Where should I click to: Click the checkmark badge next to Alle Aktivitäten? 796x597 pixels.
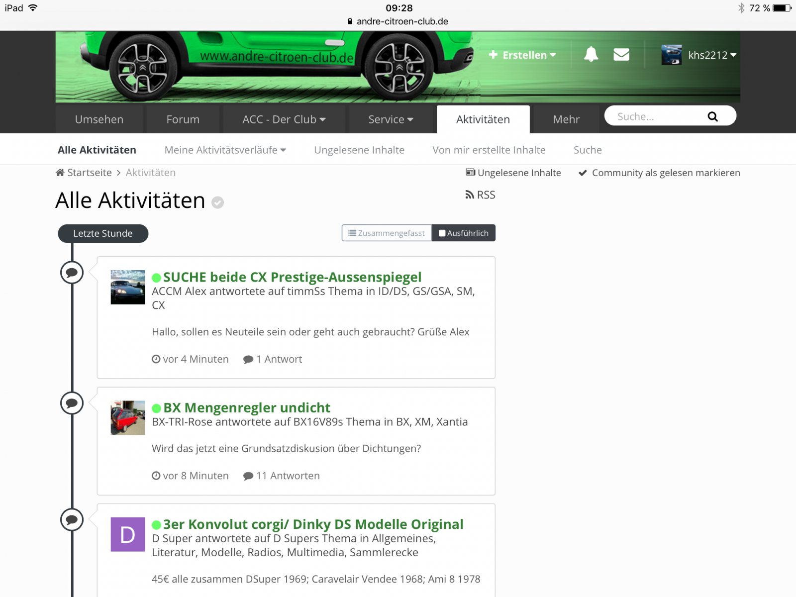point(217,202)
